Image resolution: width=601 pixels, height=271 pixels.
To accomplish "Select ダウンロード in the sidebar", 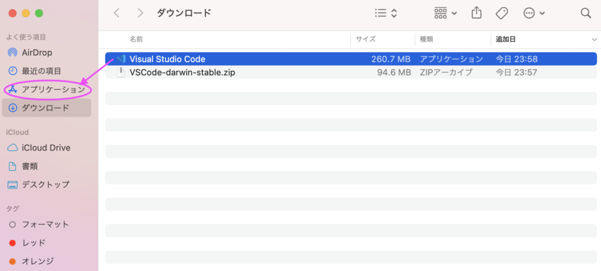I will pyautogui.click(x=46, y=108).
